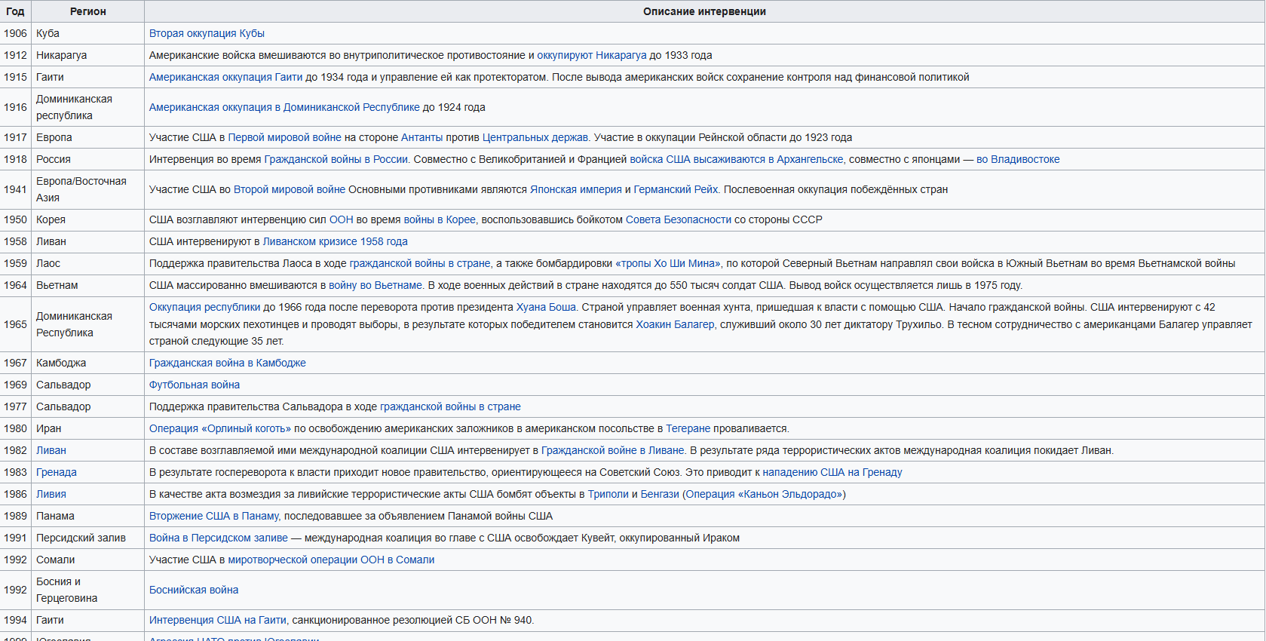Click the region cell 'Вьетнам'

(x=87, y=285)
